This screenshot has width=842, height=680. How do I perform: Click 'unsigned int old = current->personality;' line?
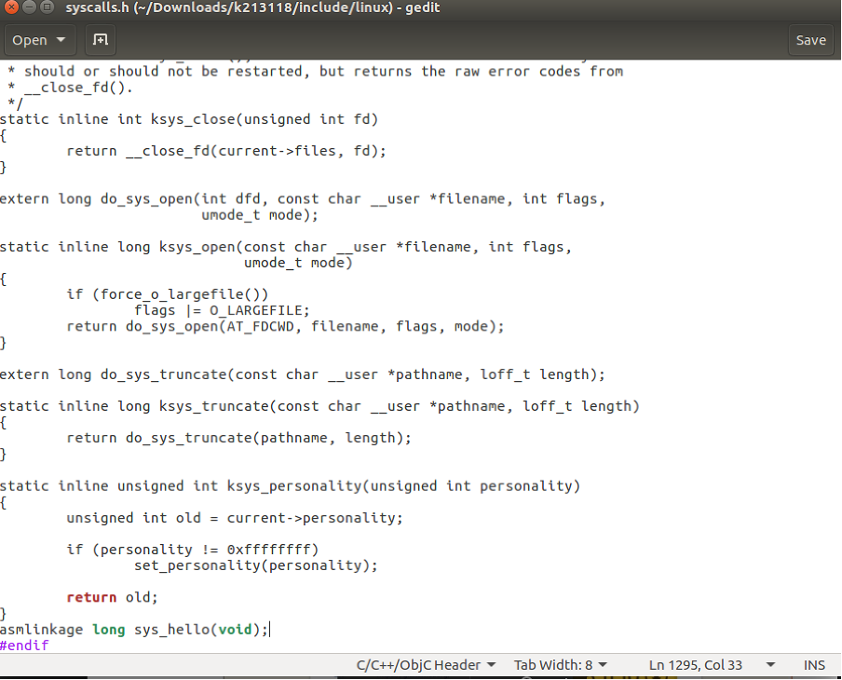click(x=234, y=518)
